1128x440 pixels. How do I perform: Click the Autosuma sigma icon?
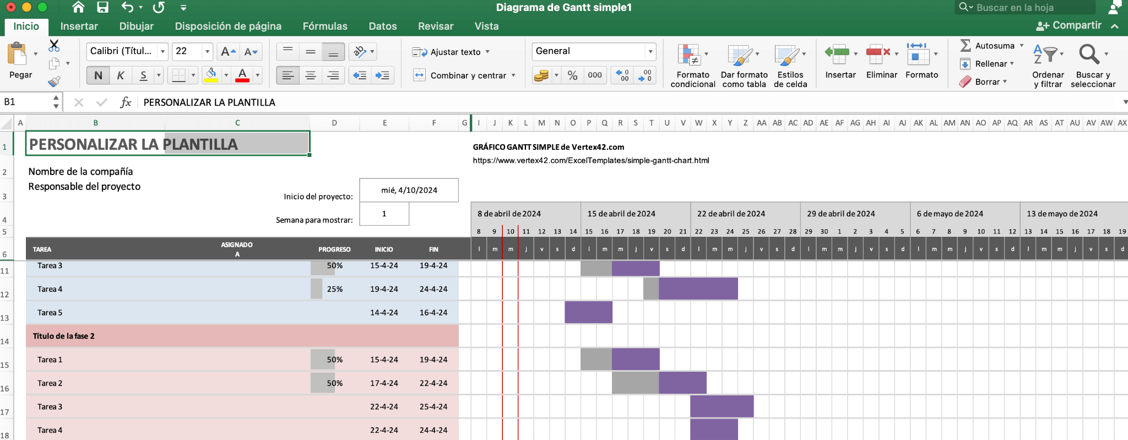[x=965, y=46]
